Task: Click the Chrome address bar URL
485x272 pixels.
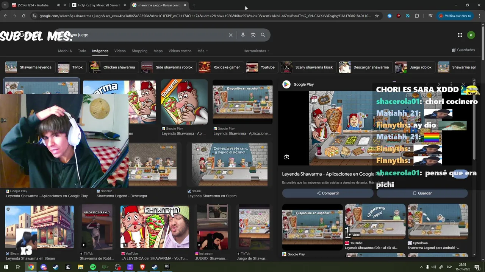Action: (205, 16)
